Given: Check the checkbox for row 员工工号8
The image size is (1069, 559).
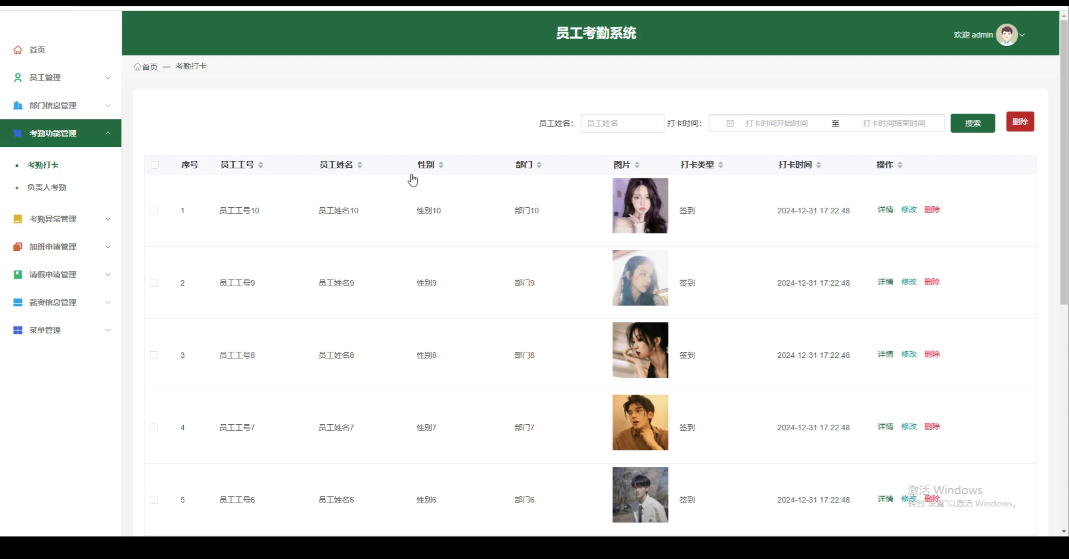Looking at the screenshot, I should (x=154, y=355).
